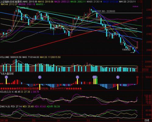Viewport: 152px width, 122px height.
Task: Click the 10000 volume axis label
Action: (148, 67)
